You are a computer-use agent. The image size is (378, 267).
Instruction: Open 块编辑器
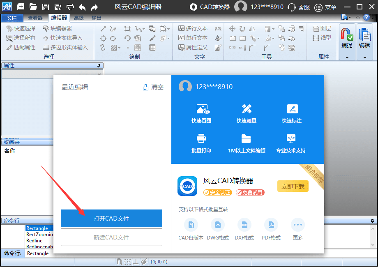(58, 28)
